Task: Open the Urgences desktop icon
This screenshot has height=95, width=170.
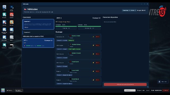Action: tap(12, 30)
